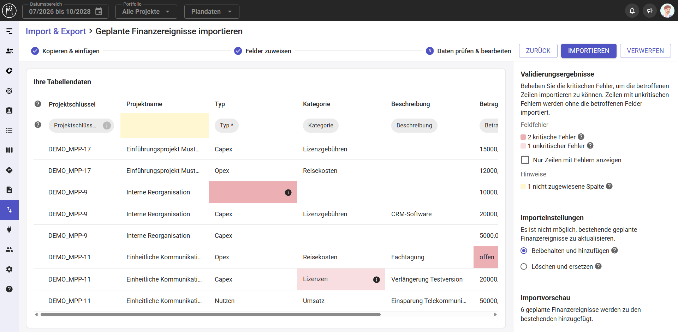The height and width of the screenshot is (332, 678).
Task: Click the red 'offen' Betrag cell
Action: [x=486, y=257]
